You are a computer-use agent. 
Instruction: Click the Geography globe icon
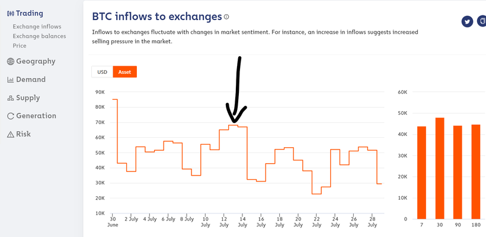pos(11,61)
